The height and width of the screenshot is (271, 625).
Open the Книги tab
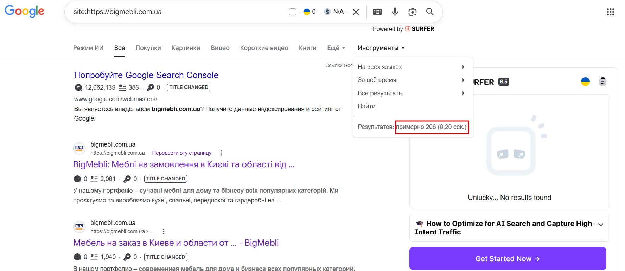pos(308,48)
